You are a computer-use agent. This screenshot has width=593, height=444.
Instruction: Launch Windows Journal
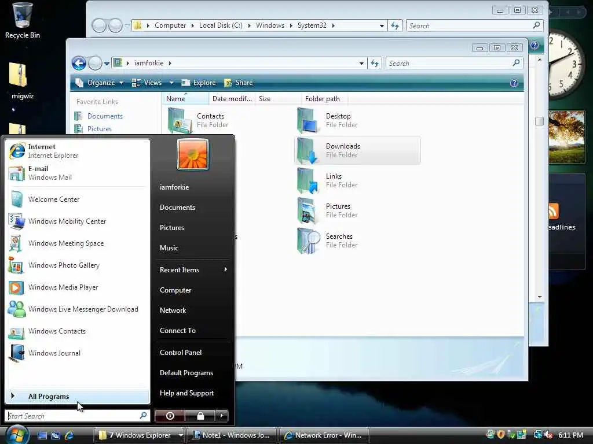(78, 353)
